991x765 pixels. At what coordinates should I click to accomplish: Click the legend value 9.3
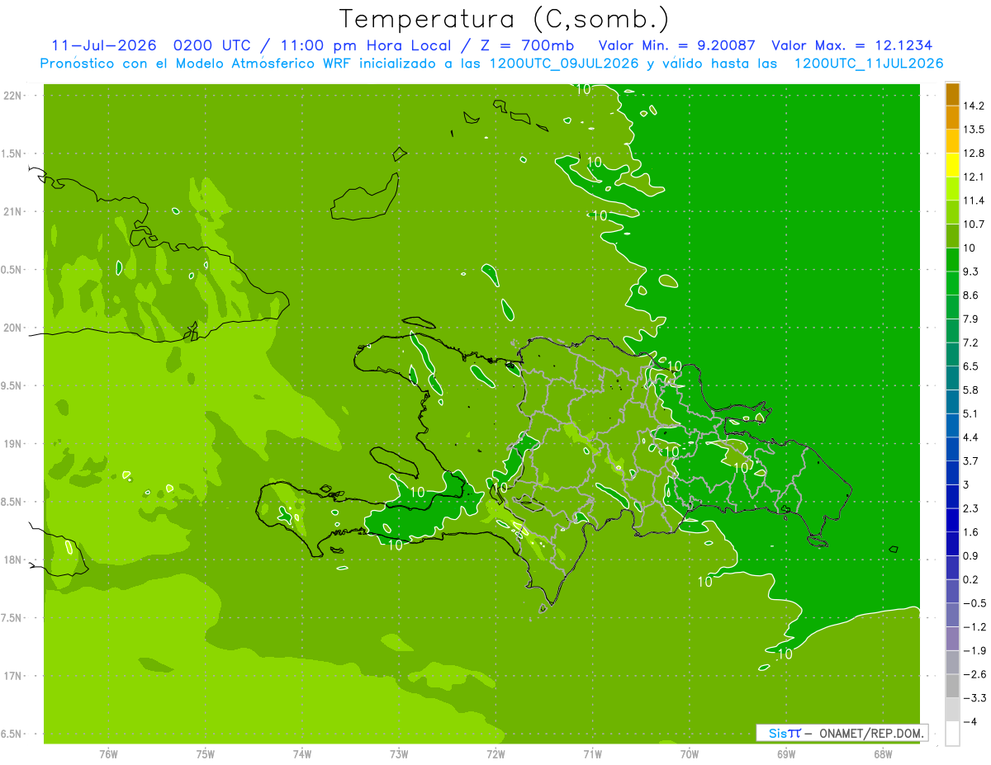pos(971,272)
